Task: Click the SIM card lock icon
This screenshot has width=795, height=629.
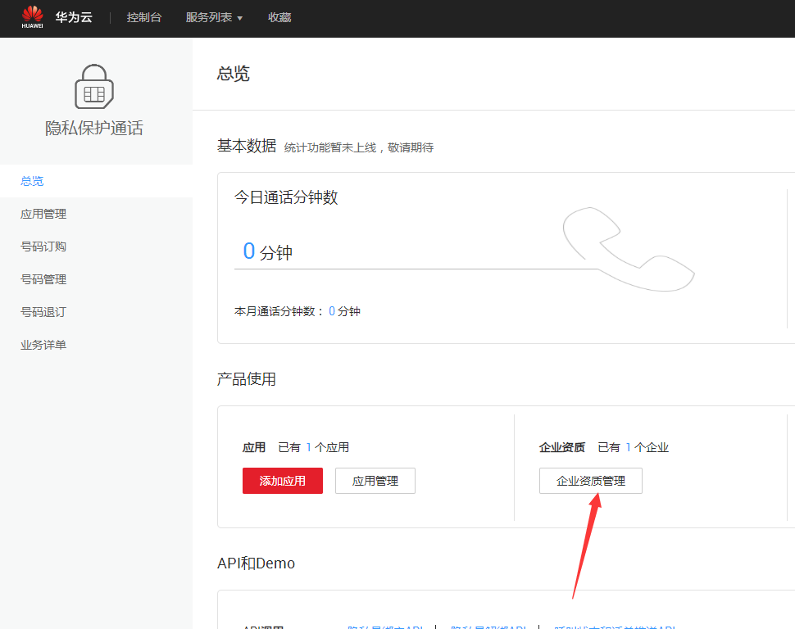Action: (94, 86)
